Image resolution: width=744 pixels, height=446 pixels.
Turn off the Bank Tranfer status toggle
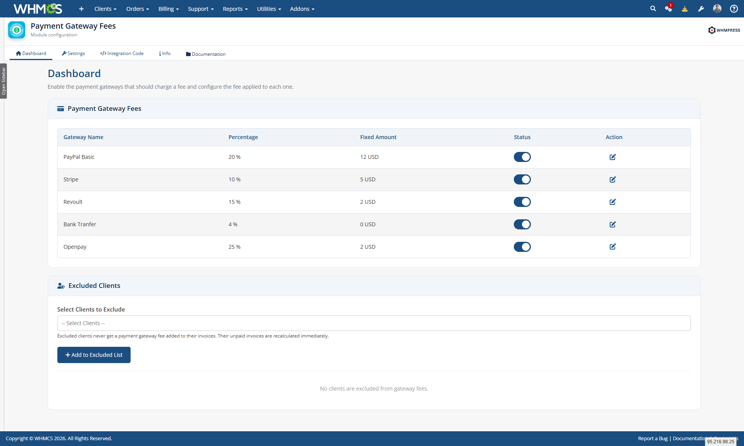tap(522, 224)
